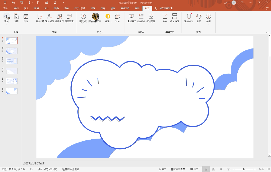This screenshot has height=172, width=271.
Task: Click the notes area 点击此处添加备注
Action: (x=34, y=163)
